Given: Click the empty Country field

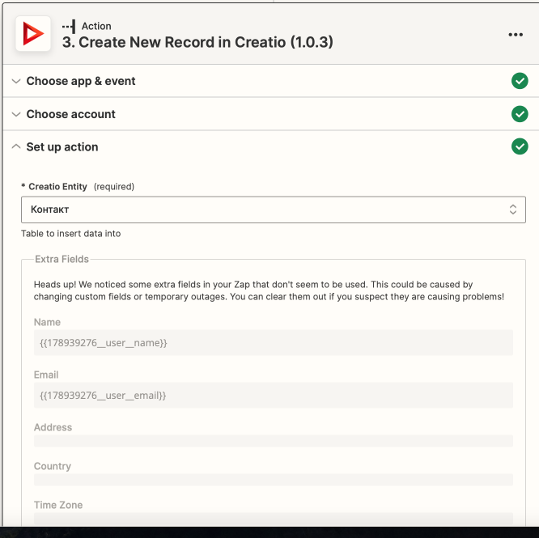Looking at the screenshot, I should pyautogui.click(x=273, y=480).
